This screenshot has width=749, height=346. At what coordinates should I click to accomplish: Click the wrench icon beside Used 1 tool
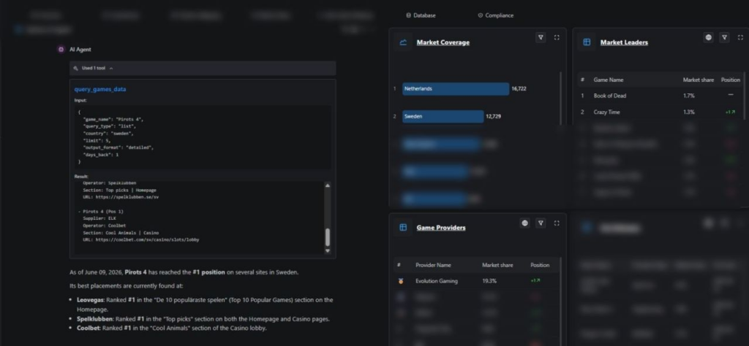point(76,68)
